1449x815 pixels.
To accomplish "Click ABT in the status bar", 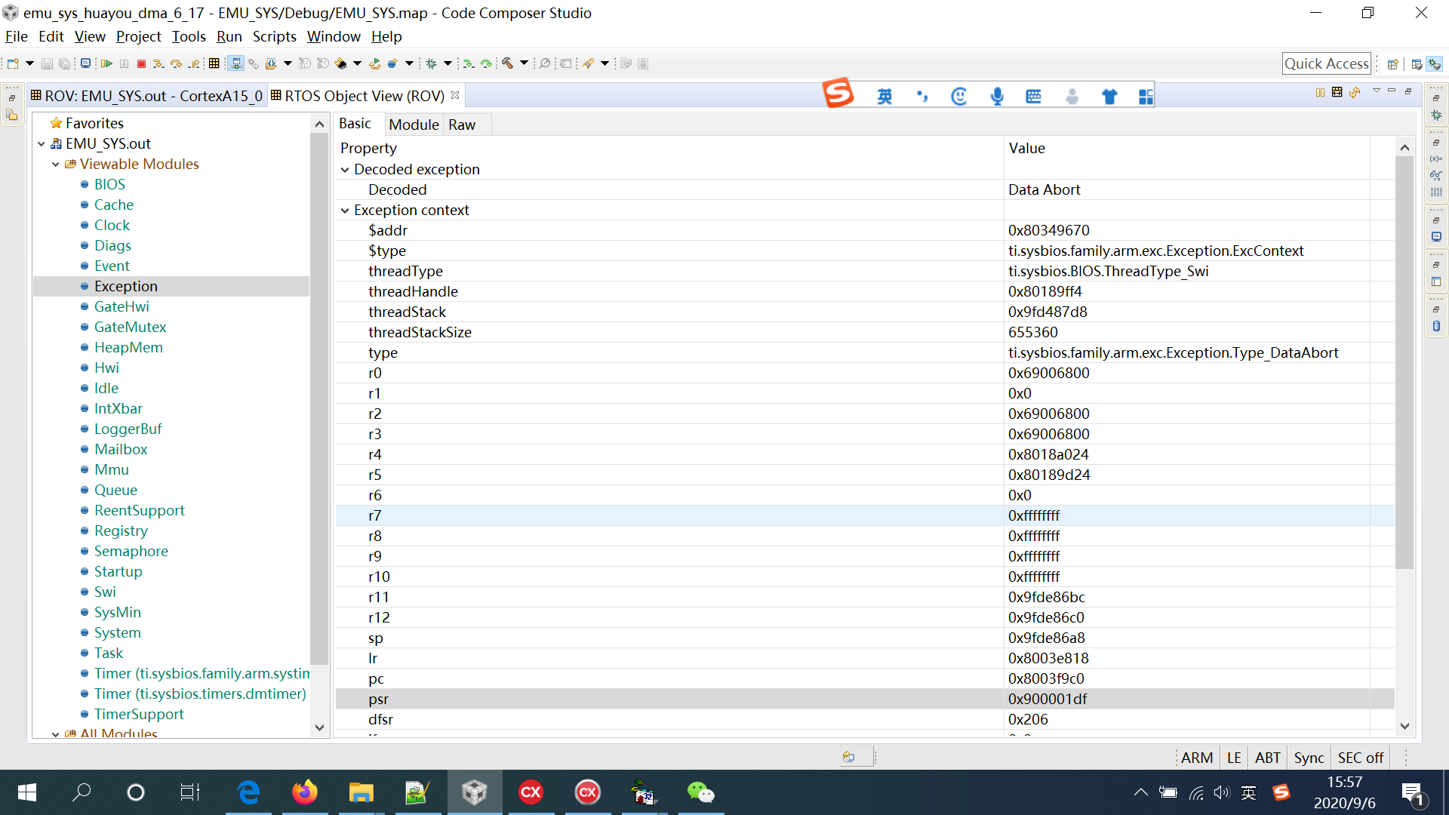I will pyautogui.click(x=1268, y=758).
